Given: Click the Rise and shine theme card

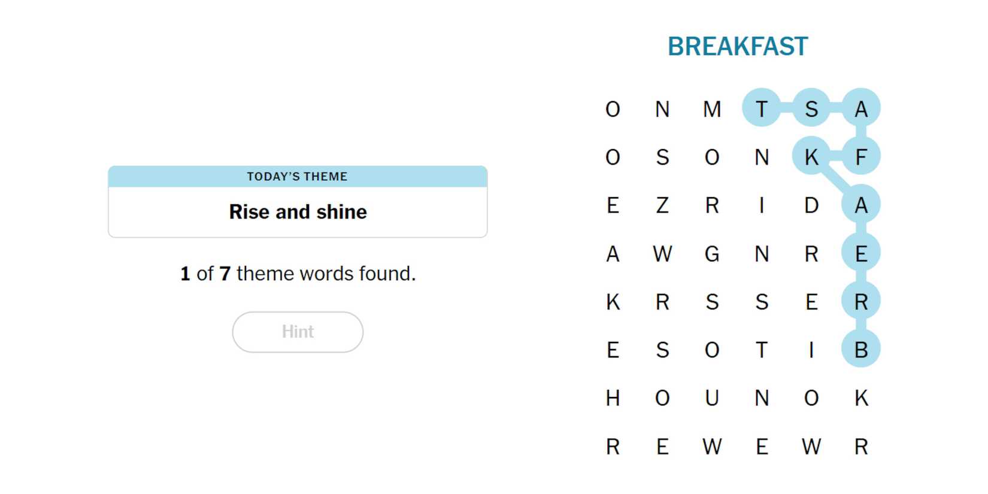Looking at the screenshot, I should (x=298, y=202).
